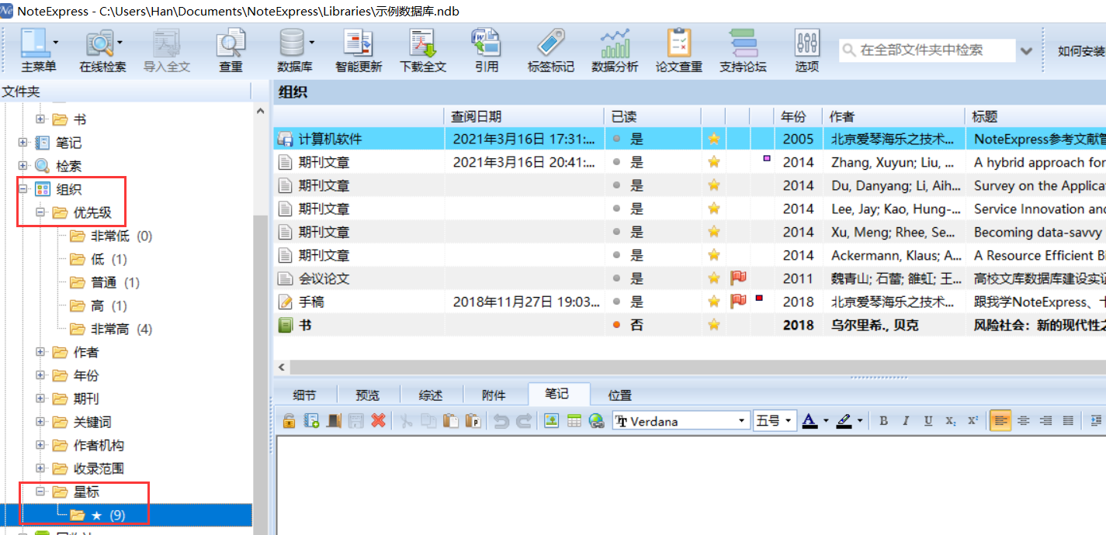1106x535 pixels.
Task: Open 选项 options settings
Action: click(807, 50)
